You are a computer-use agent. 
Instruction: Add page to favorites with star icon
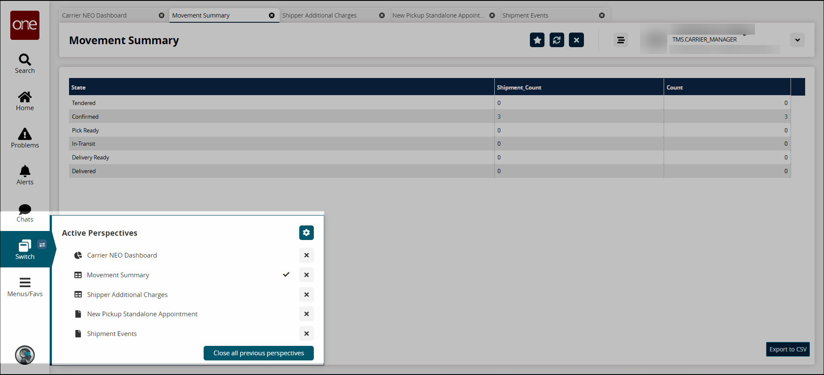(537, 40)
